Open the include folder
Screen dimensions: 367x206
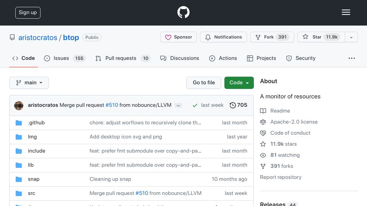tap(37, 151)
